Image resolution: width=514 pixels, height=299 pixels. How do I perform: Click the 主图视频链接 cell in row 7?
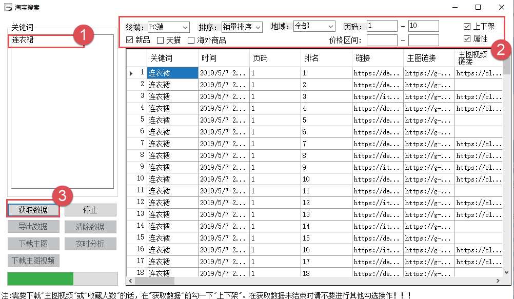[479, 144]
